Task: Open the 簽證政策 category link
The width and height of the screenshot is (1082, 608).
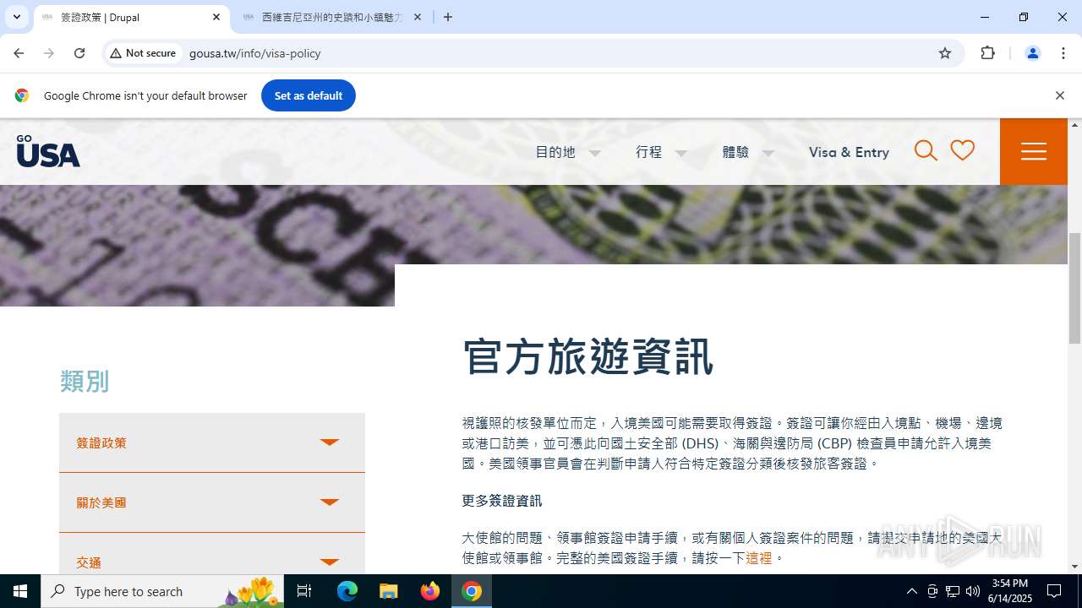Action: click(x=101, y=442)
